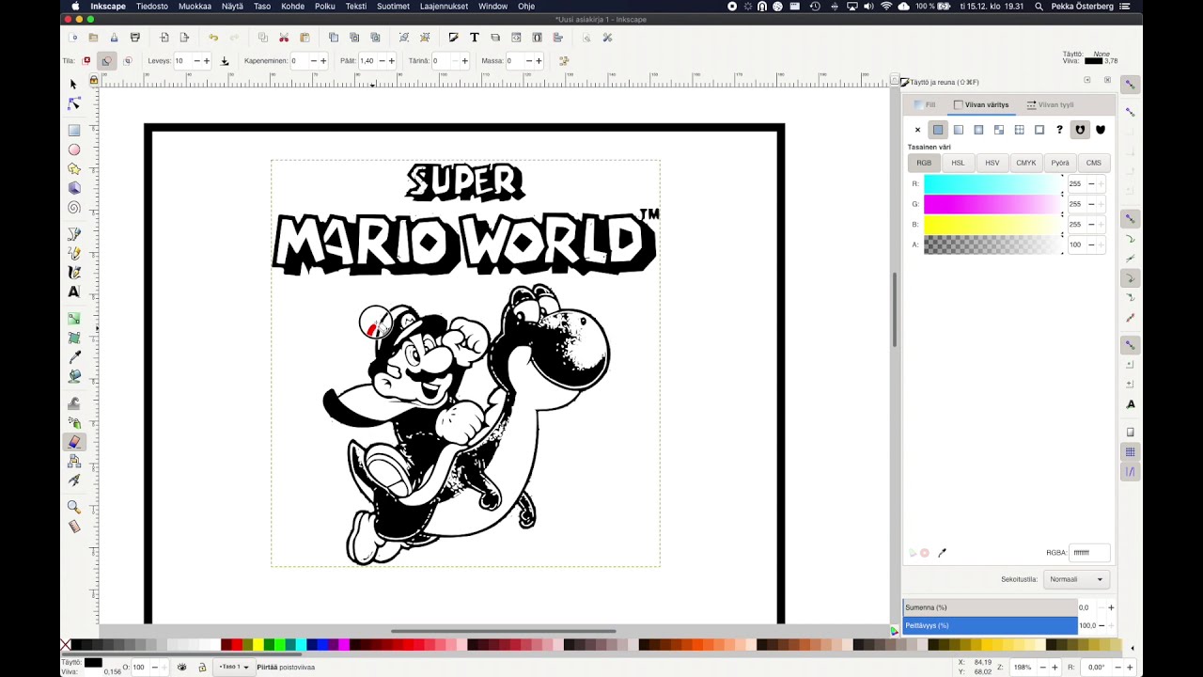This screenshot has width=1203, height=677.
Task: Select the CMS color mode button
Action: 1094,163
